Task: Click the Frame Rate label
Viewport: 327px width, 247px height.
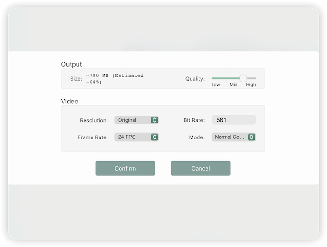Action: pyautogui.click(x=92, y=137)
